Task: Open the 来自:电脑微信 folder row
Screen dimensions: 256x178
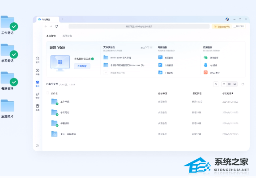Action: tap(145, 134)
